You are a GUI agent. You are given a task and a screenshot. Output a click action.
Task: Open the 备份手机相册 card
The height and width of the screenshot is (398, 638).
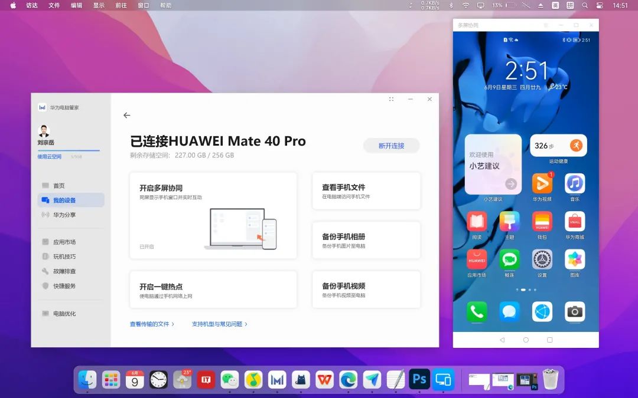pyautogui.click(x=366, y=241)
